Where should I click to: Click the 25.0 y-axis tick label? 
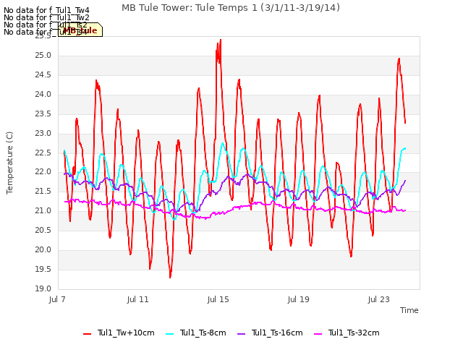coord(43,56)
